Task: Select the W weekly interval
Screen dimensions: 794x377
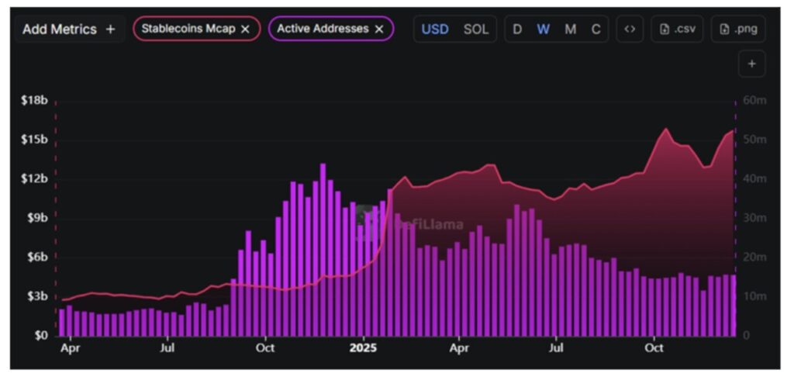Action: pyautogui.click(x=544, y=29)
